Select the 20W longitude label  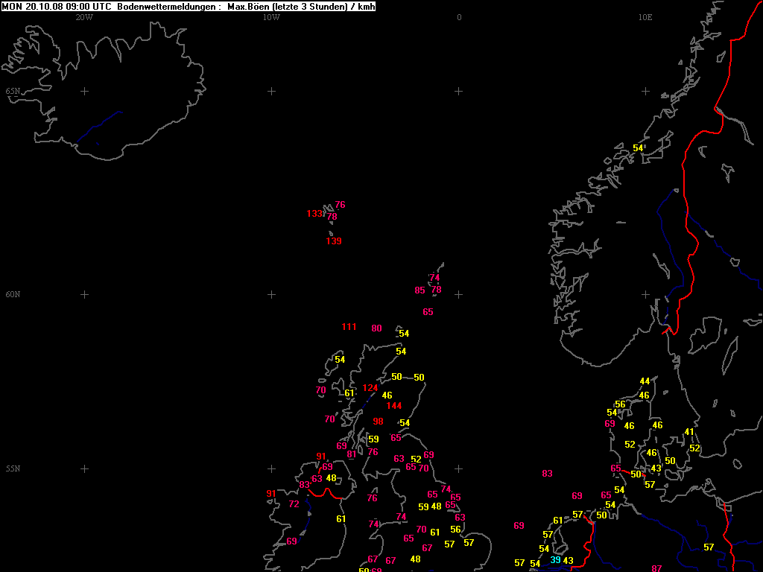pyautogui.click(x=84, y=18)
